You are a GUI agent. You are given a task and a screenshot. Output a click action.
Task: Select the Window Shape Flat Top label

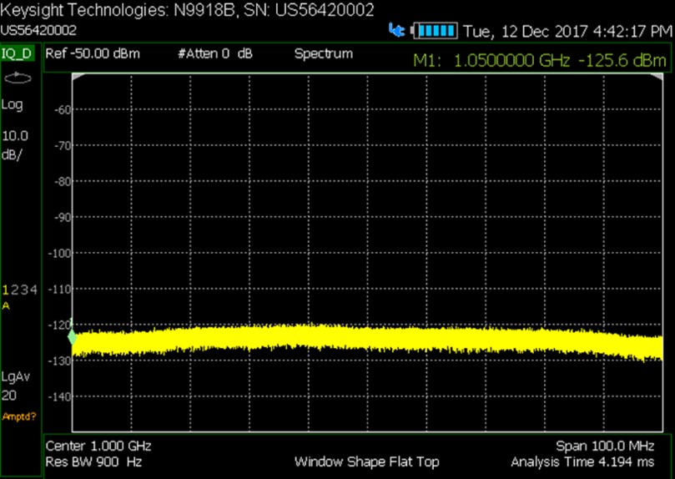(367, 462)
